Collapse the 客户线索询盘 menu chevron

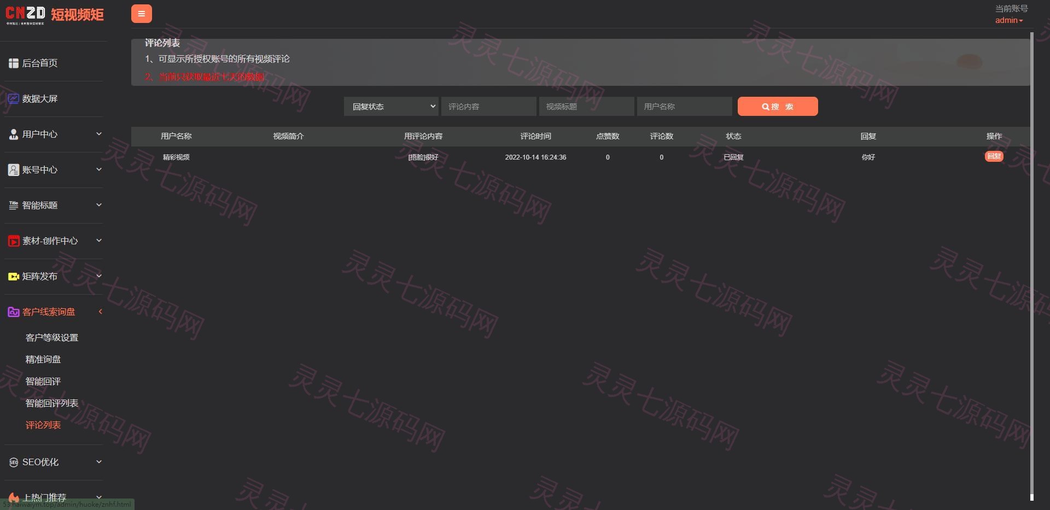(100, 312)
